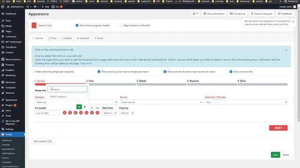Follow the Read more link
This screenshot has height=168, width=300.
[86, 63]
